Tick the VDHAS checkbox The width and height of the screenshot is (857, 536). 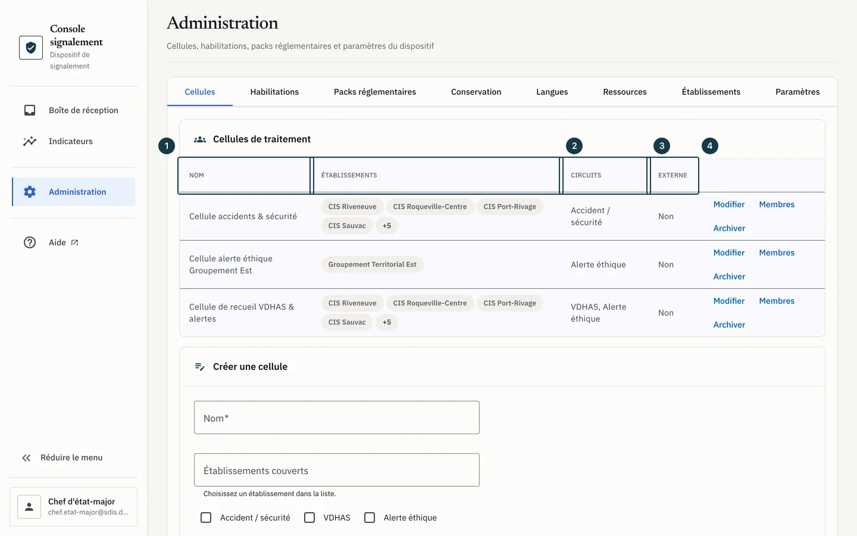[309, 518]
